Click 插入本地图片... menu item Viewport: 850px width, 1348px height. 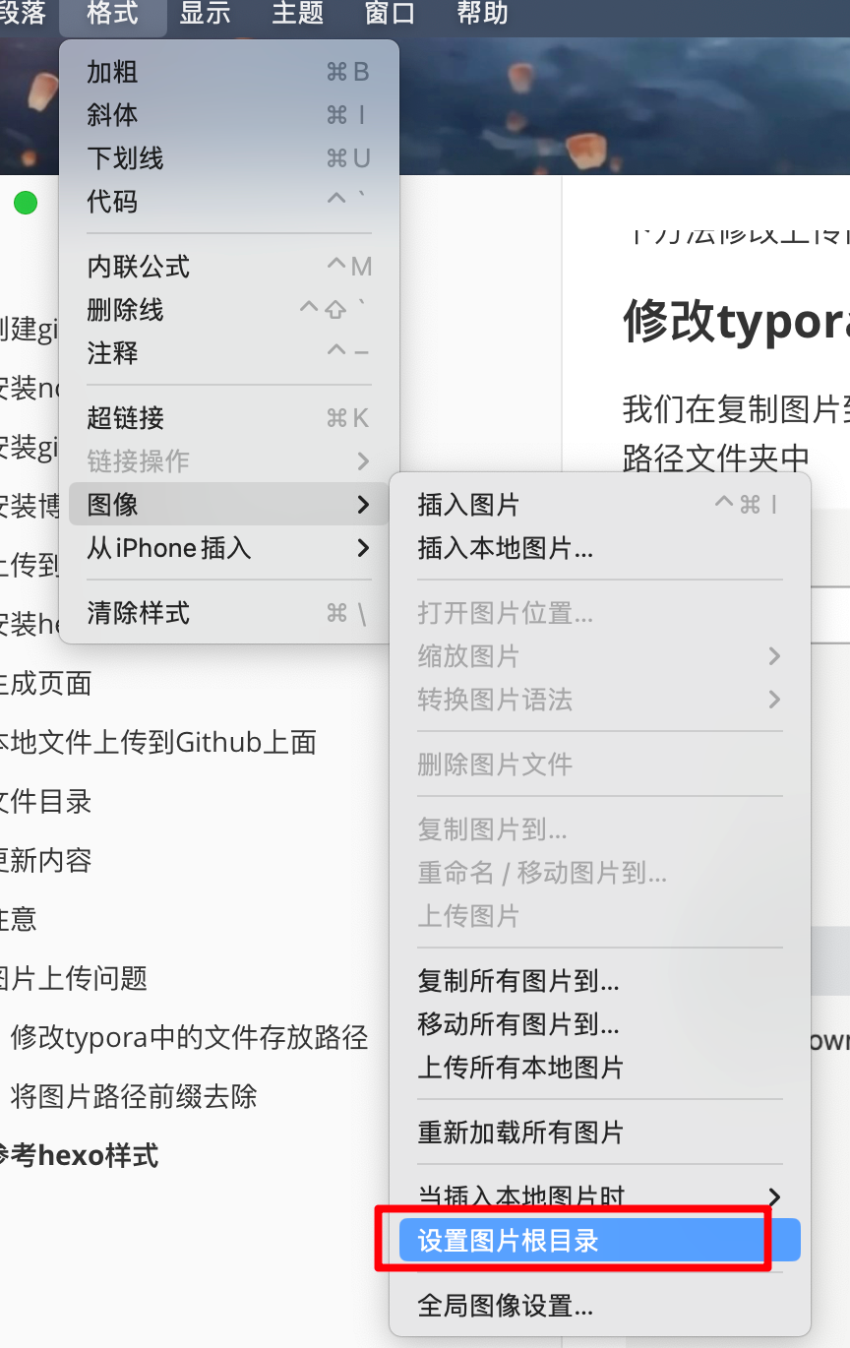[x=505, y=548]
